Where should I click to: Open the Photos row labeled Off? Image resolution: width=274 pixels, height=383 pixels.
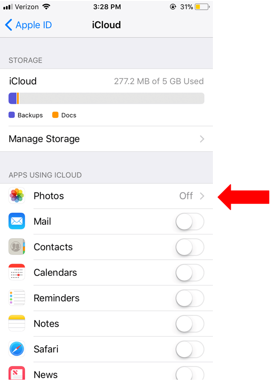[x=106, y=196]
